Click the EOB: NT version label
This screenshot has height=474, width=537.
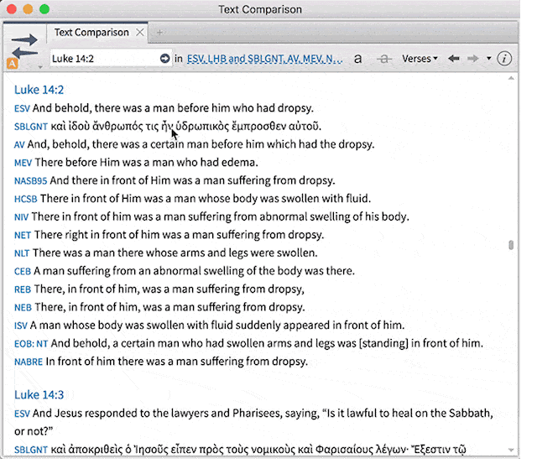click(31, 344)
